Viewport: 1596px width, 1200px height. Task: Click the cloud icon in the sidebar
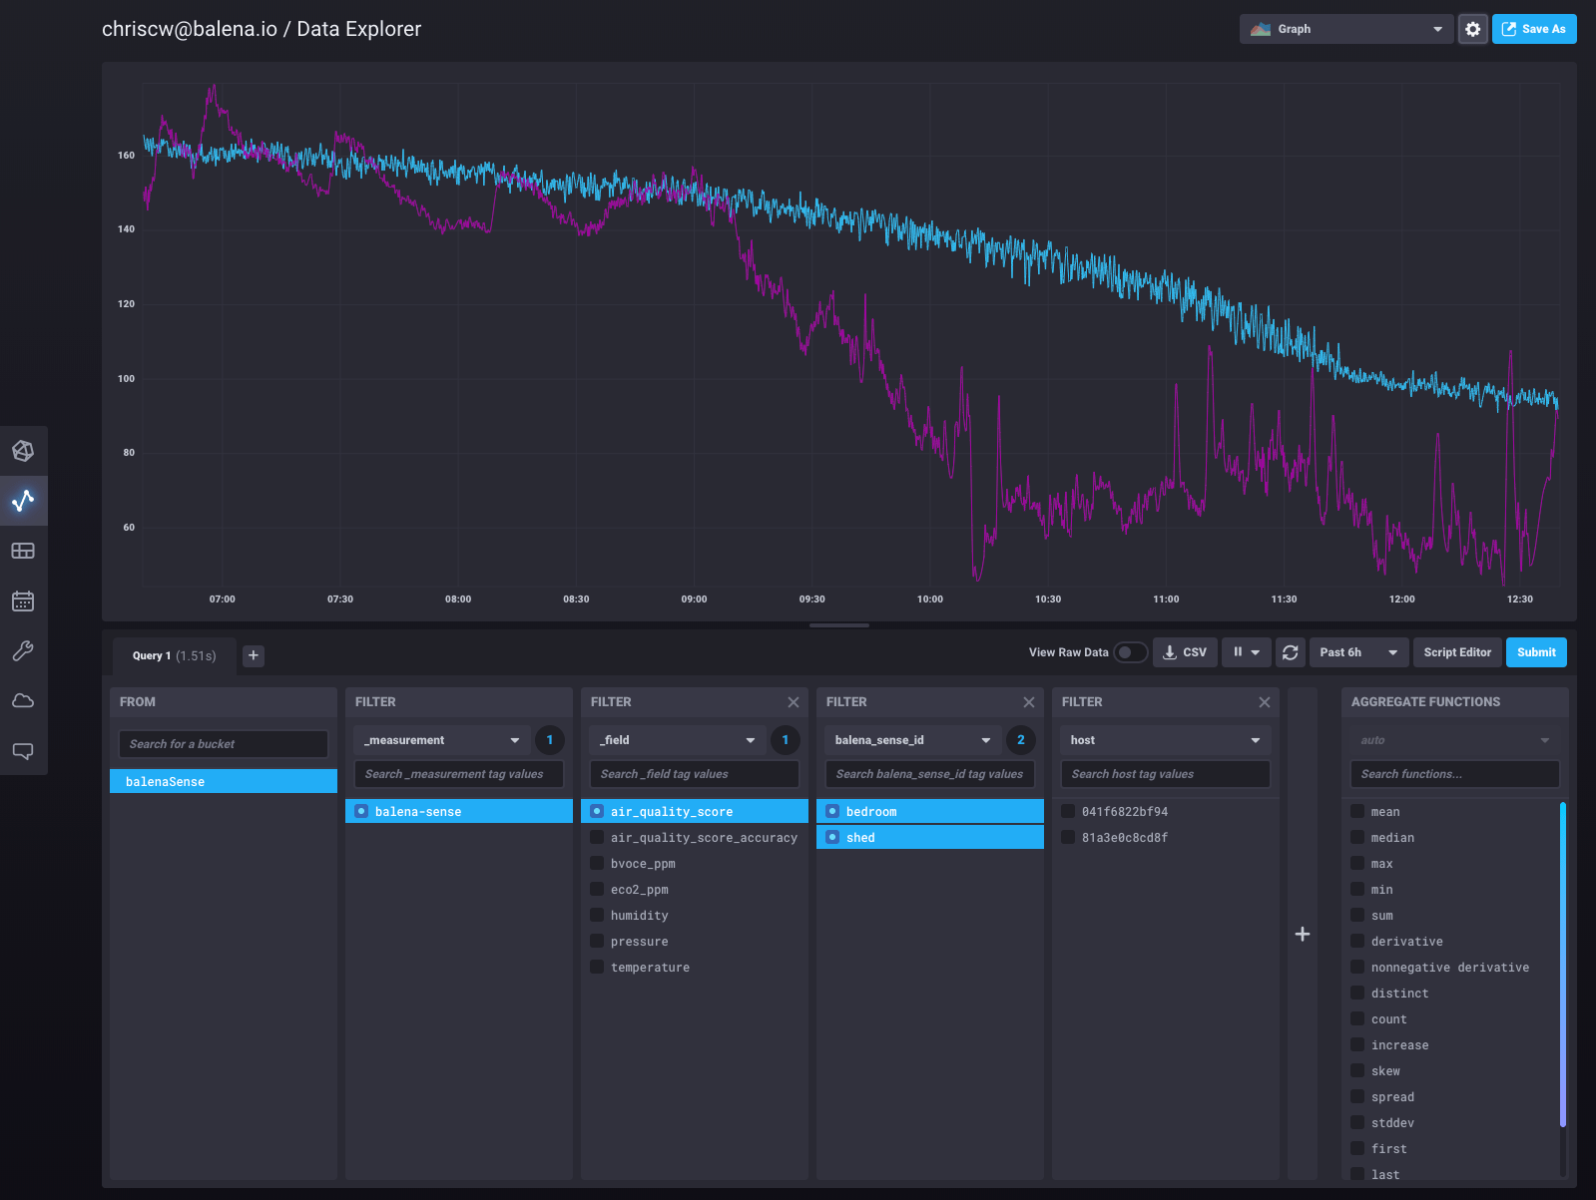(23, 700)
